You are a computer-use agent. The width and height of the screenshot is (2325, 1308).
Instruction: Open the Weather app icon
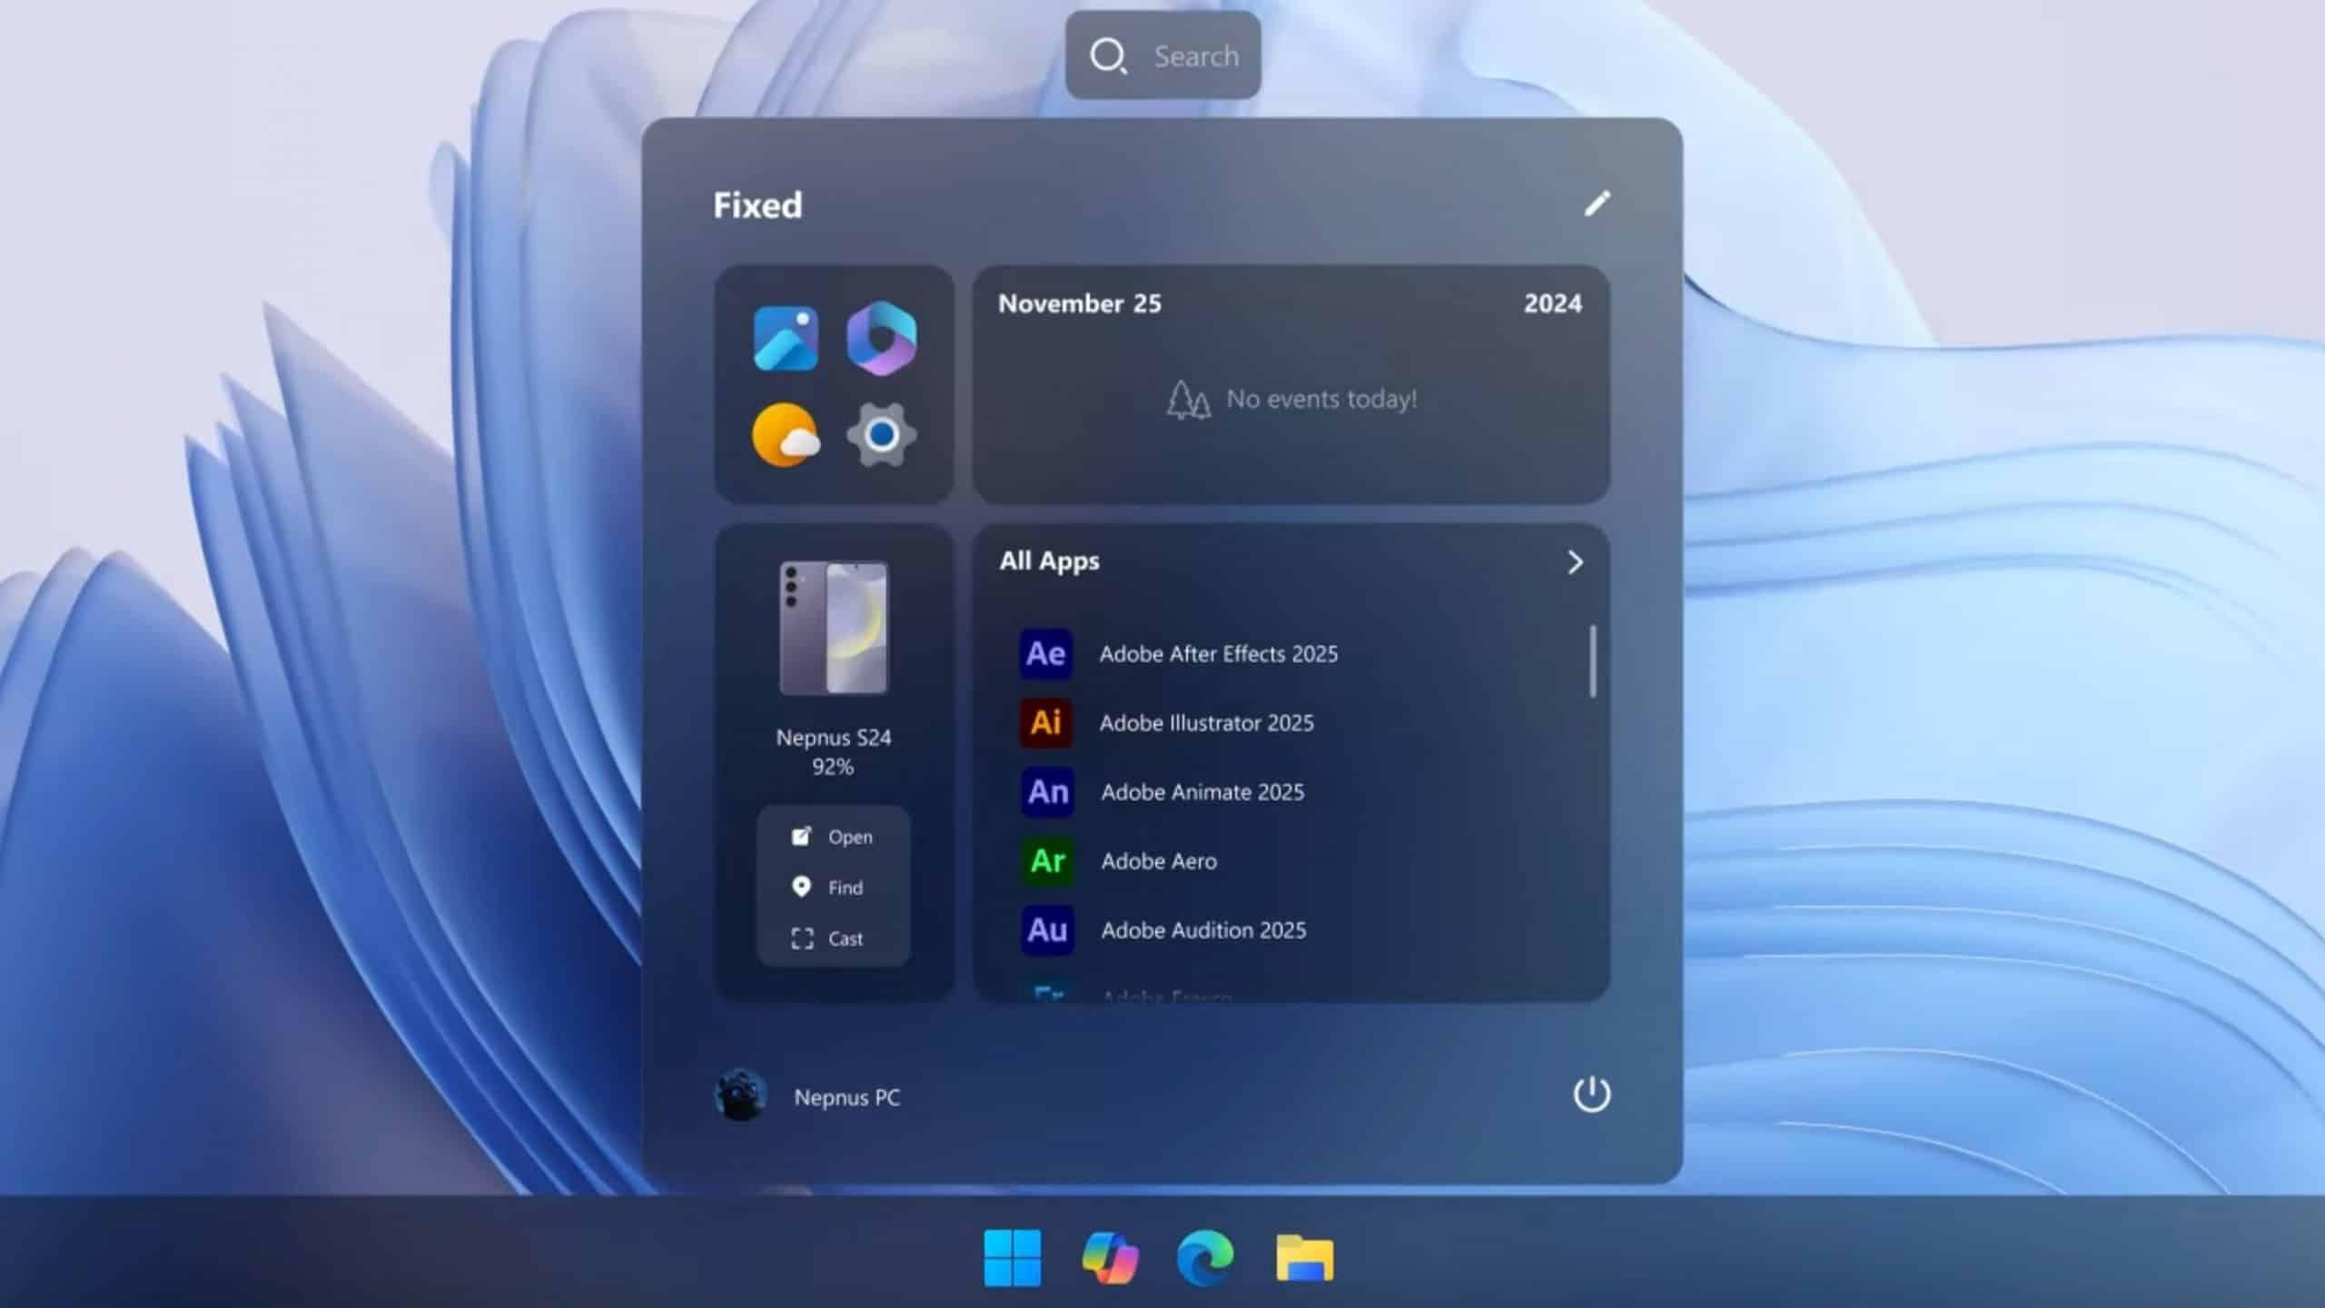[783, 435]
